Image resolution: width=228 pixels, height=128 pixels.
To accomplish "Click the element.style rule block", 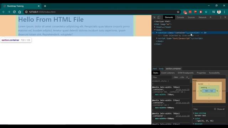I will click(x=171, y=82).
